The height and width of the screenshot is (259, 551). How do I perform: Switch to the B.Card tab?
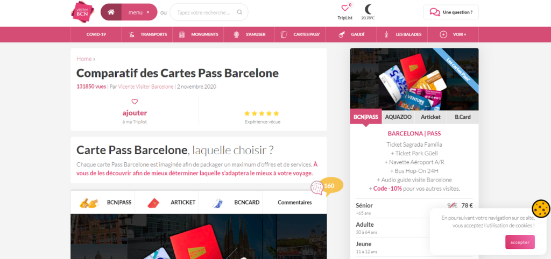pyautogui.click(x=462, y=117)
